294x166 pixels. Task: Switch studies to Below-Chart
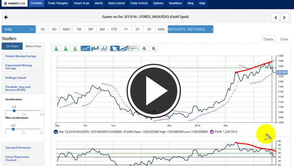[x=33, y=46]
